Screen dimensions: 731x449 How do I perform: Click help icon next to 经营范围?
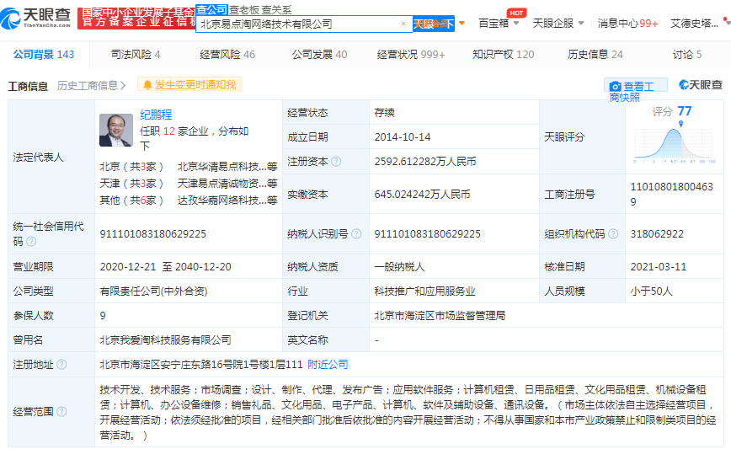click(61, 412)
